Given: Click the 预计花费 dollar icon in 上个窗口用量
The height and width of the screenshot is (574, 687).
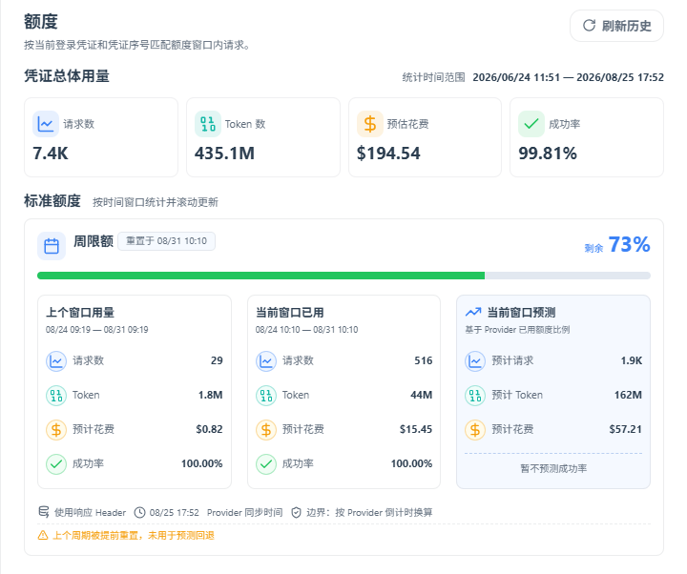Looking at the screenshot, I should click(x=56, y=429).
